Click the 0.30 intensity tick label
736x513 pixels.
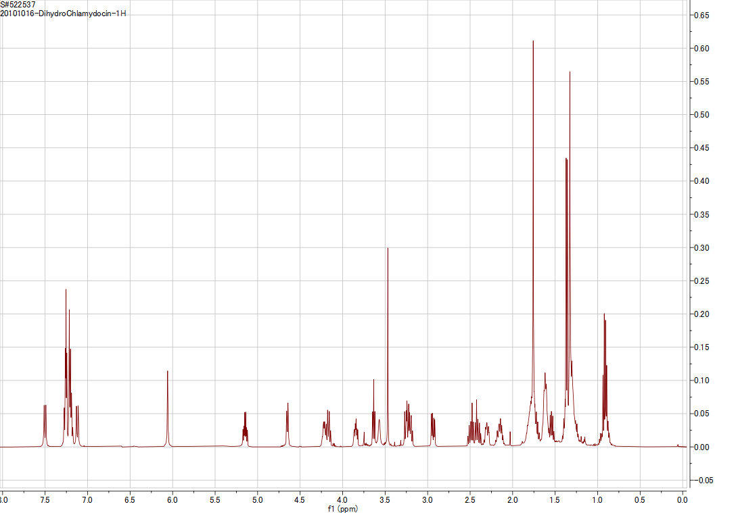703,248
